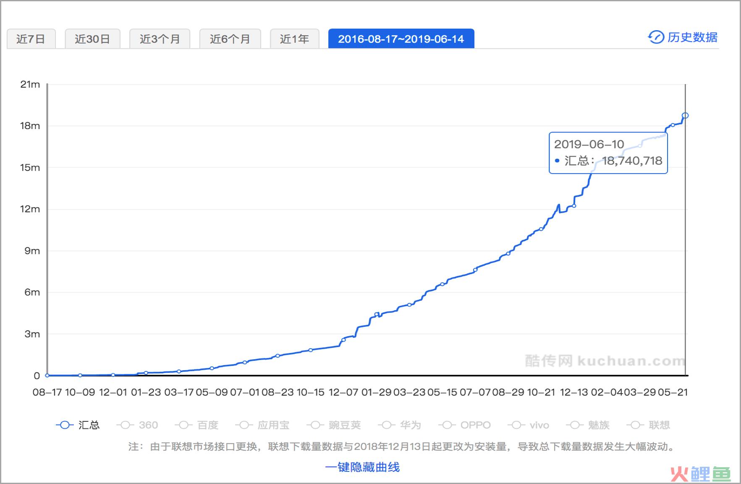Viewport: 741px width, 484px height.
Task: Click the 3m y-axis label
Action: point(32,334)
